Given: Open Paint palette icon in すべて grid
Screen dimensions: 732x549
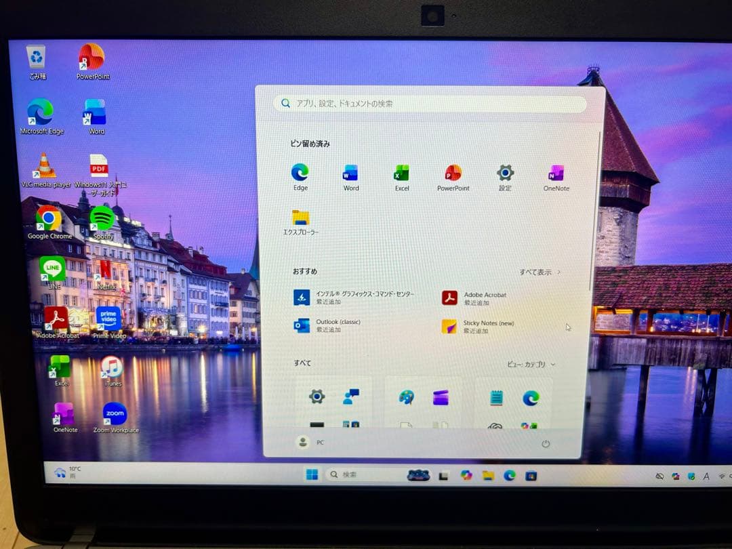Looking at the screenshot, I should coord(406,397).
